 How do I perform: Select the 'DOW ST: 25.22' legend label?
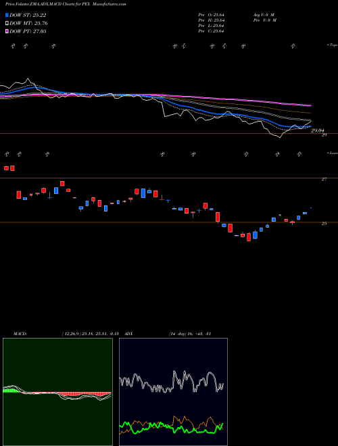pyautogui.click(x=28, y=15)
